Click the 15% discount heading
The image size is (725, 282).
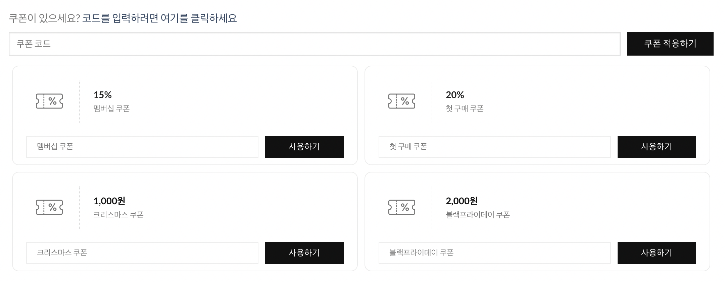pyautogui.click(x=103, y=95)
